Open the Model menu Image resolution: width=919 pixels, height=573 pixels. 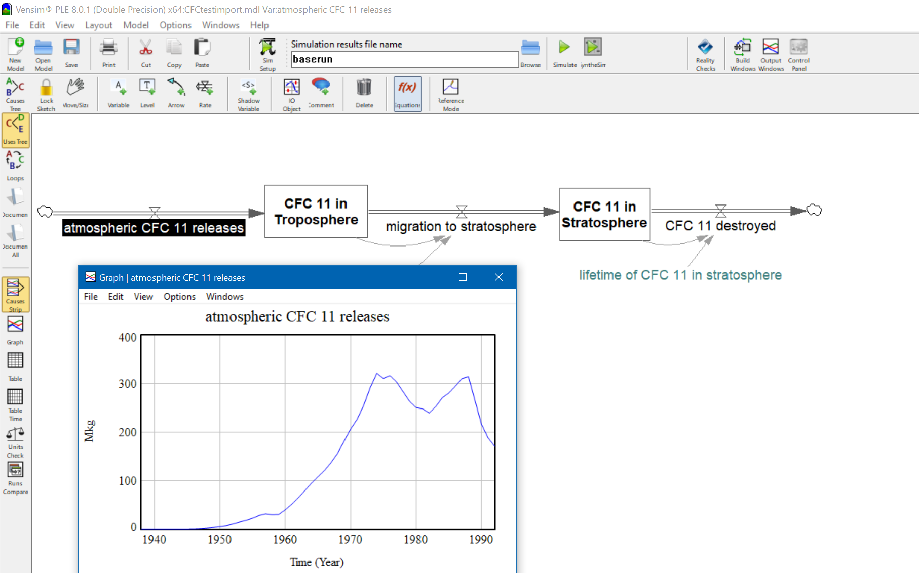pyautogui.click(x=136, y=25)
